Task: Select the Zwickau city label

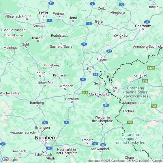Action: coord(121,35)
